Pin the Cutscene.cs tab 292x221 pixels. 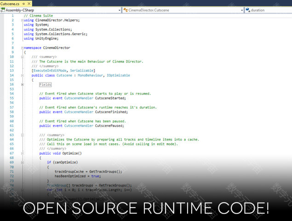point(23,4)
